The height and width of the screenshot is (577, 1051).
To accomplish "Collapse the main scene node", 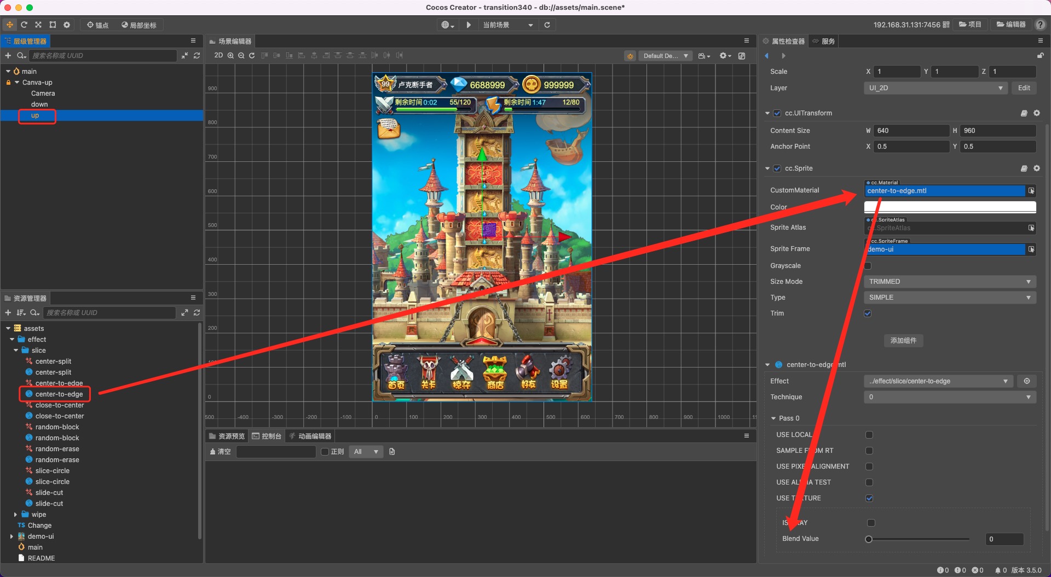I will click(8, 72).
